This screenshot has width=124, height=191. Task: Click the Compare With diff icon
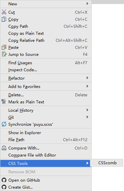[x=4, y=148]
